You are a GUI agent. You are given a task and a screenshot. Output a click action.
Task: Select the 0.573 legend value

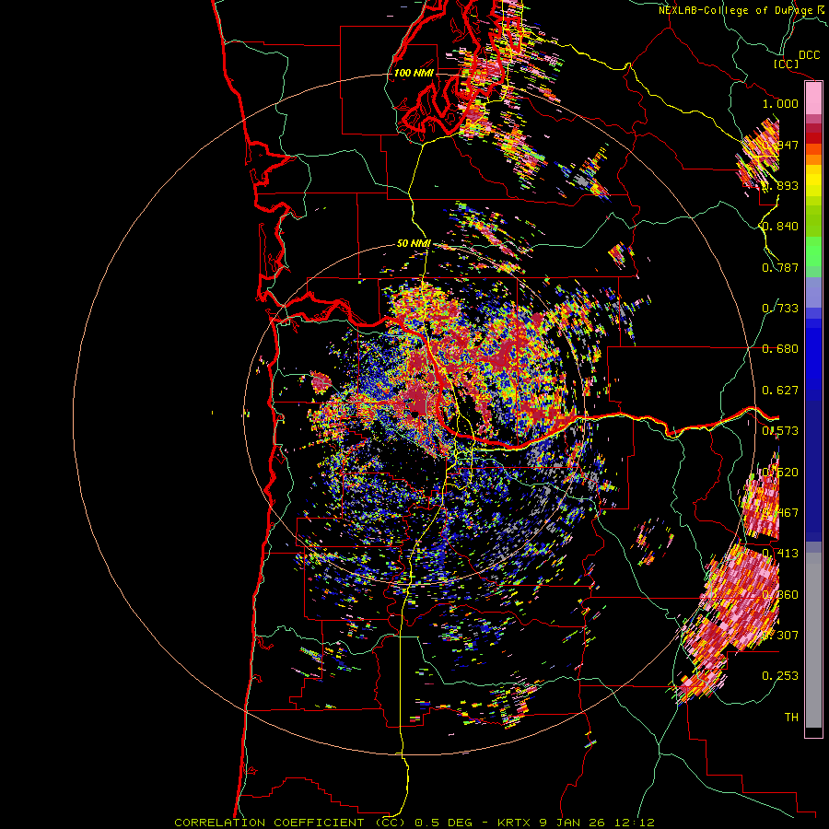coord(780,431)
